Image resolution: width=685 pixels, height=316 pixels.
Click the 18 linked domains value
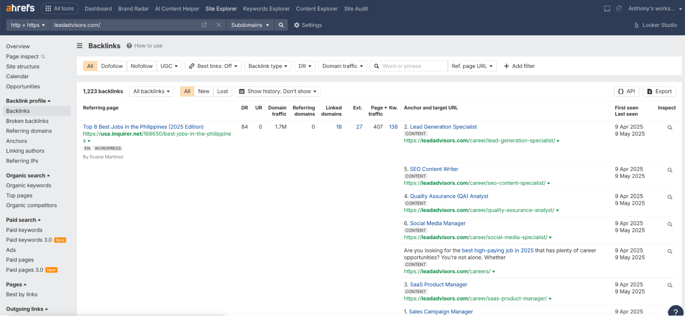[x=339, y=127]
